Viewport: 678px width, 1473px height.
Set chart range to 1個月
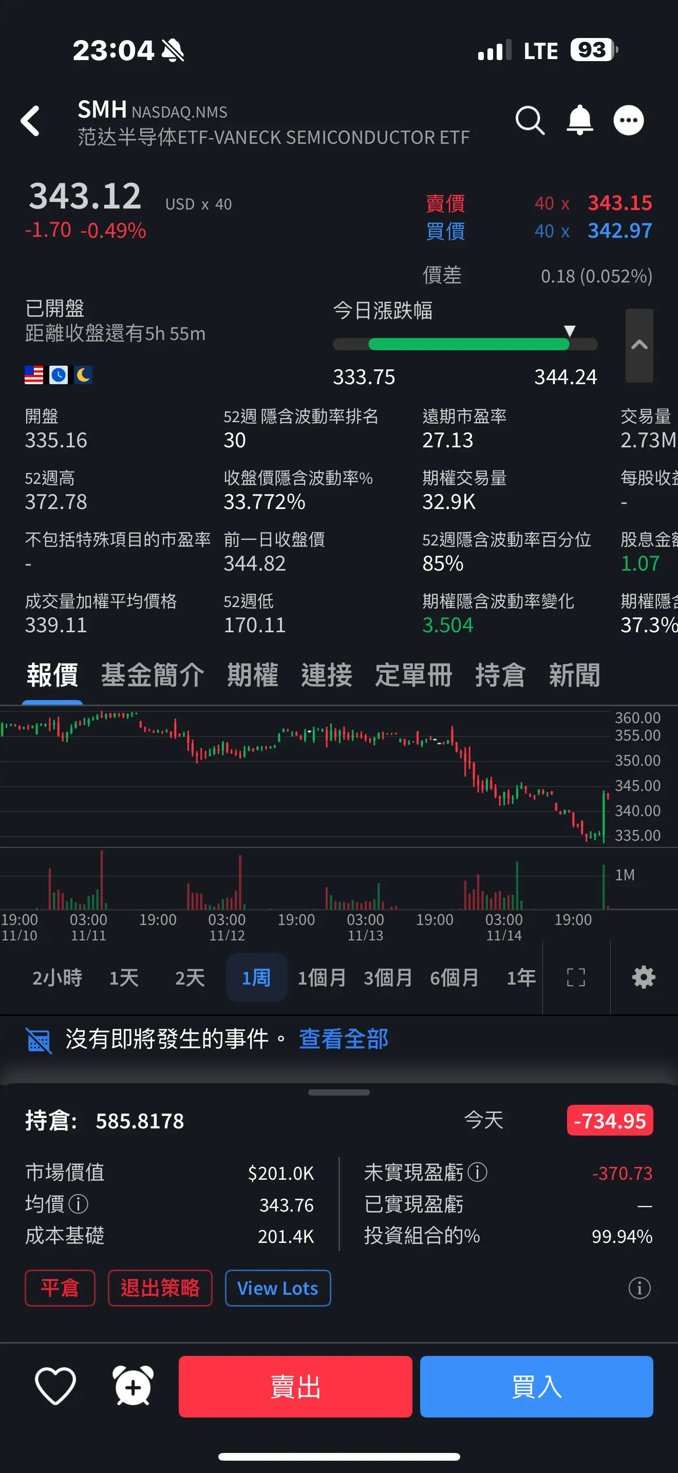(x=322, y=978)
